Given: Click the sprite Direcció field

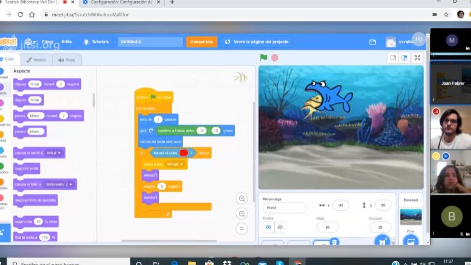Looking at the screenshot, I should 380,228.
